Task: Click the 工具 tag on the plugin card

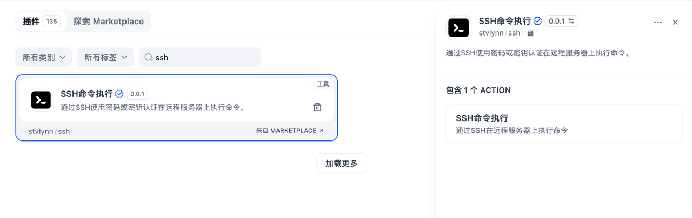Action: pyautogui.click(x=323, y=84)
